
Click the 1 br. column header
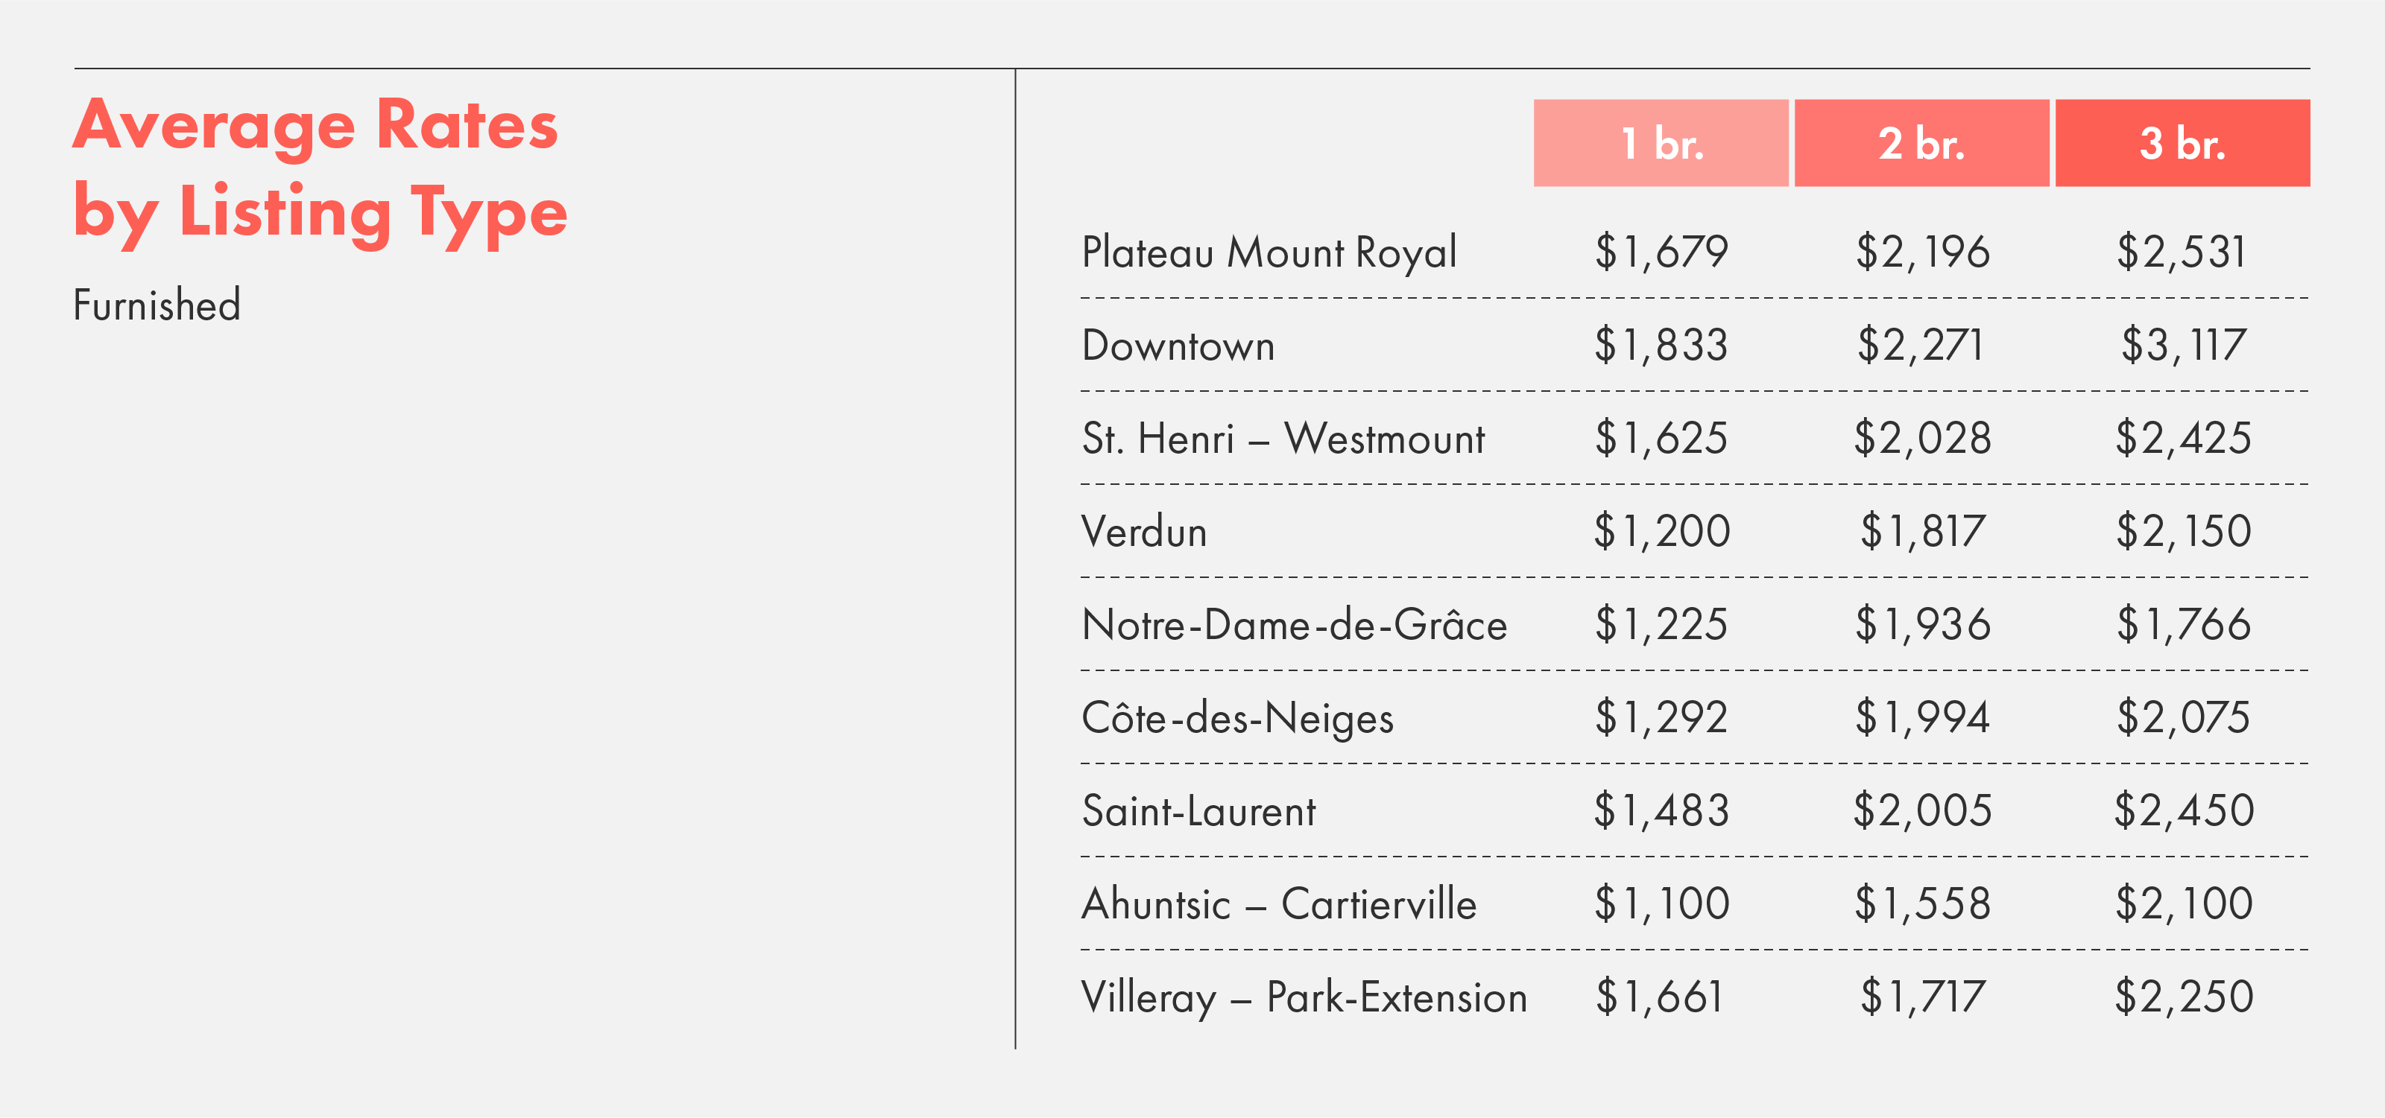click(1661, 144)
